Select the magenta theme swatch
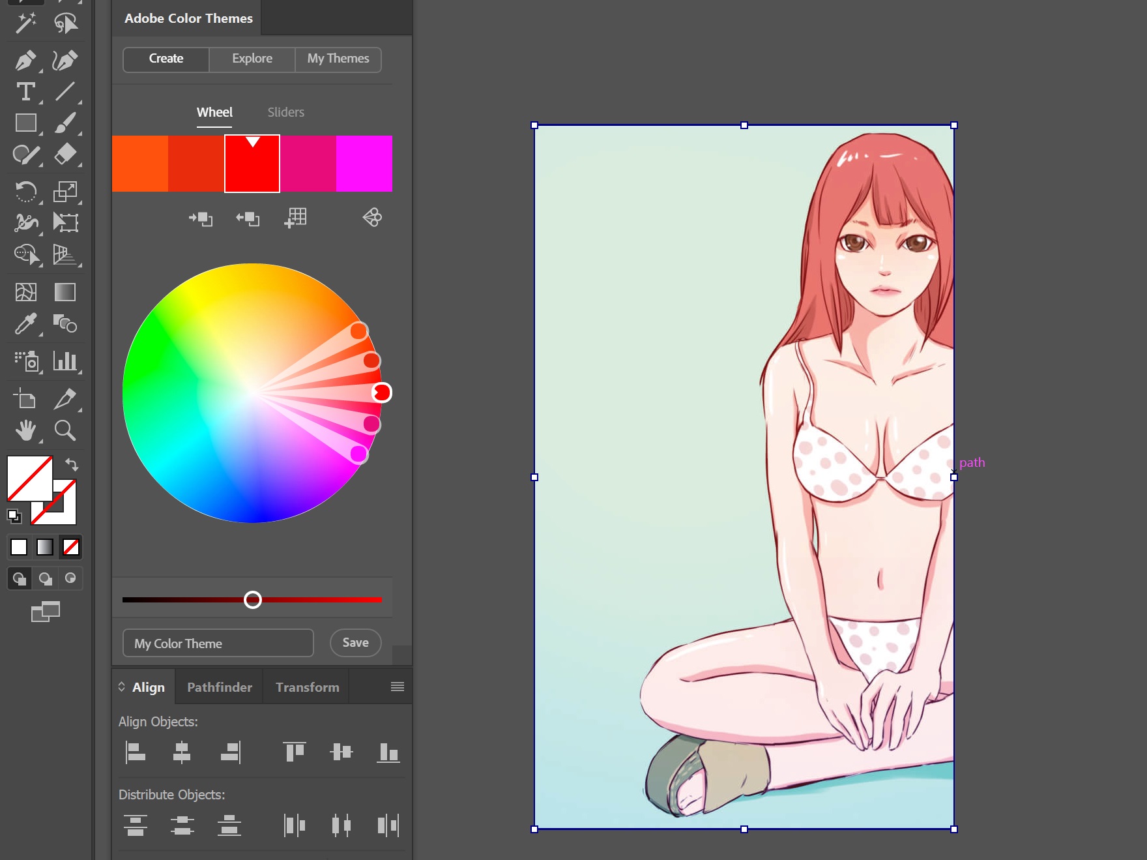The image size is (1147, 860). [x=364, y=164]
